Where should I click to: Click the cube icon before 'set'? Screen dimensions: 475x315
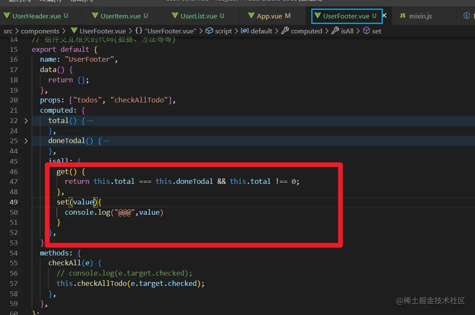(366, 30)
